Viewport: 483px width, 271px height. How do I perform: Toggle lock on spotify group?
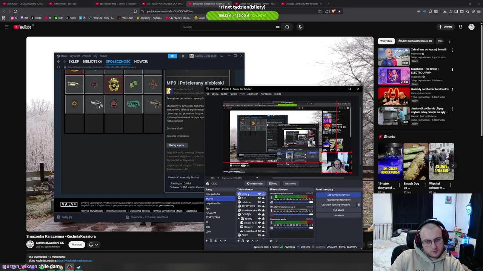[x=263, y=219]
